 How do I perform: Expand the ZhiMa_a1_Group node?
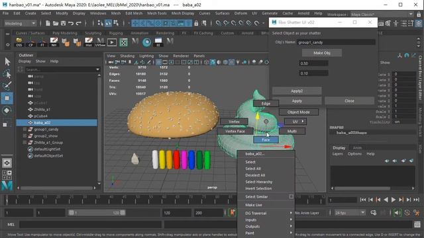point(25,142)
